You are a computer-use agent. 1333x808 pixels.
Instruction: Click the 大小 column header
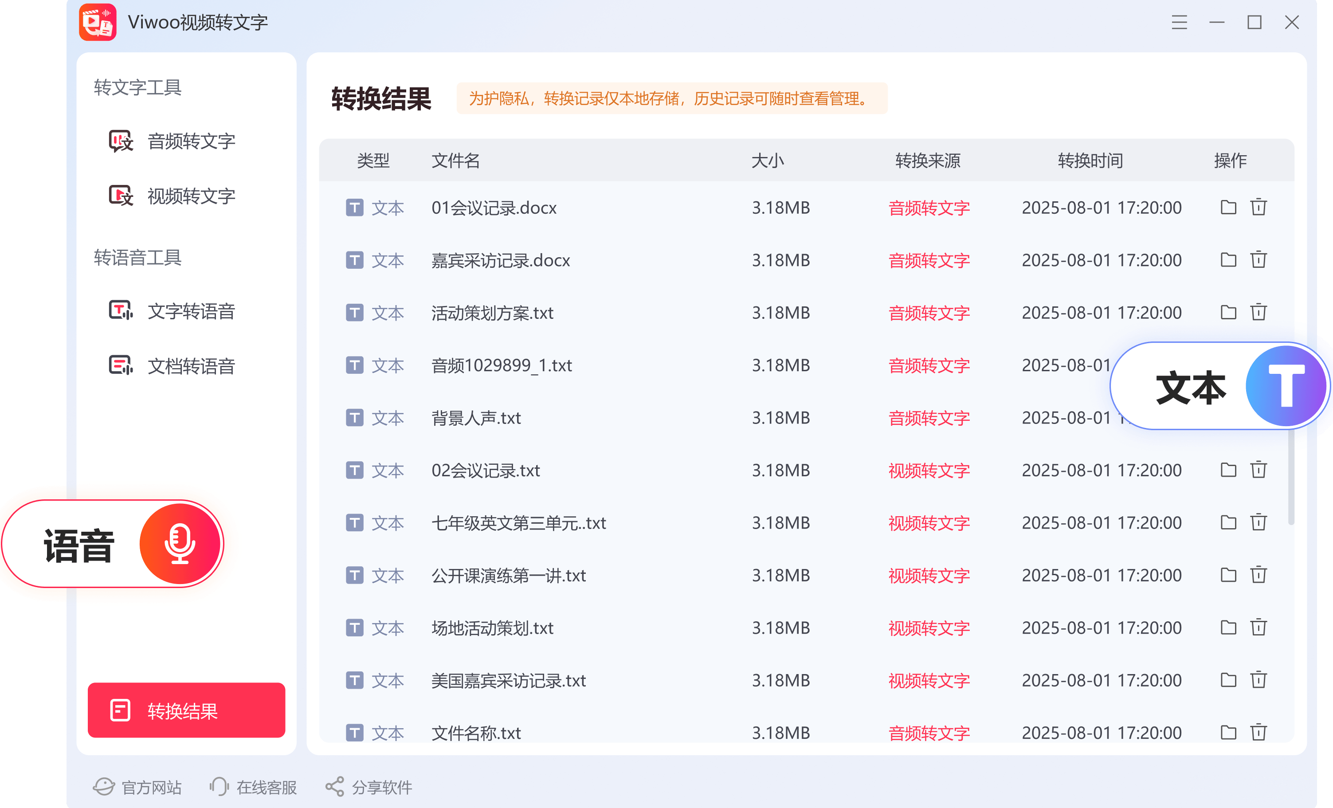[768, 160]
